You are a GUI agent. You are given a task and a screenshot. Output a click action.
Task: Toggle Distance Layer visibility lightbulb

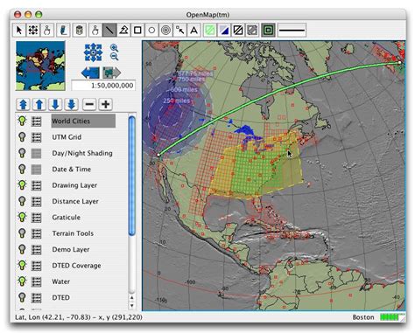pyautogui.click(x=22, y=201)
